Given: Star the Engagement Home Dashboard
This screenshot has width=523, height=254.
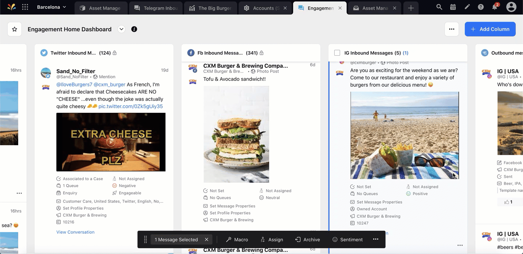Looking at the screenshot, I should pos(15,29).
